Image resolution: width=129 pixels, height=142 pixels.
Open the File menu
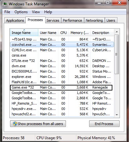coord(7,12)
